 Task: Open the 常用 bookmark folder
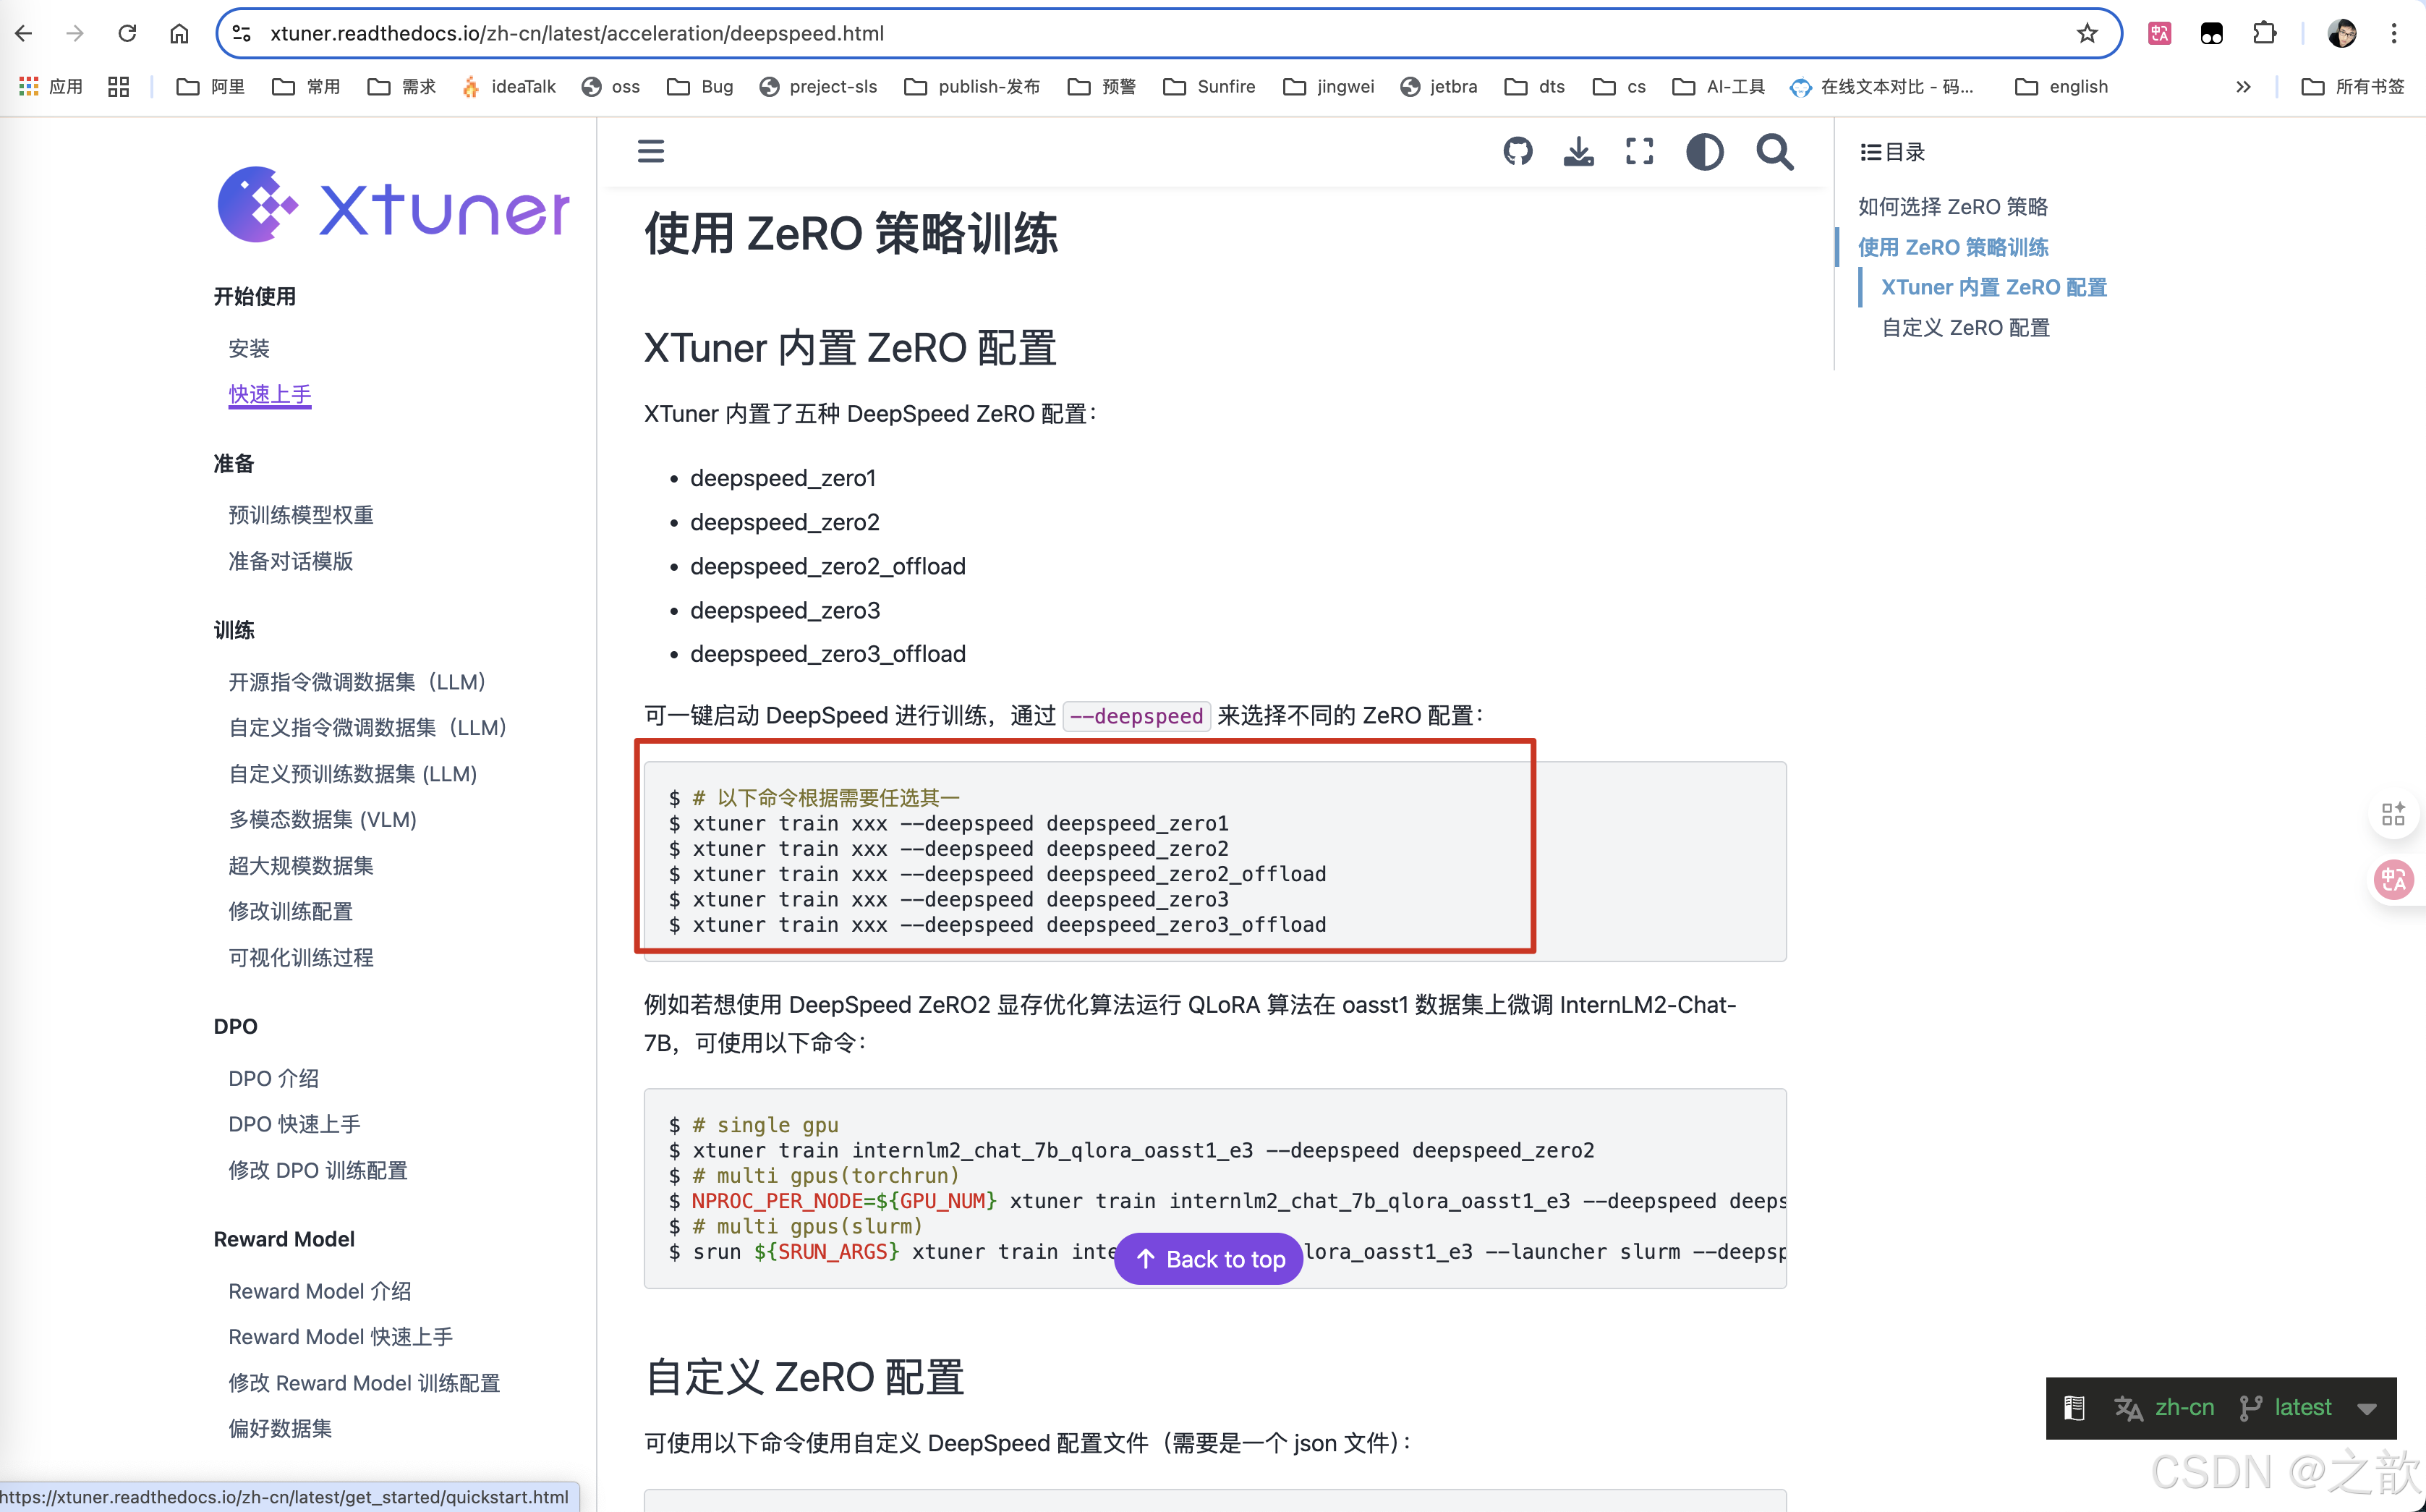click(306, 87)
